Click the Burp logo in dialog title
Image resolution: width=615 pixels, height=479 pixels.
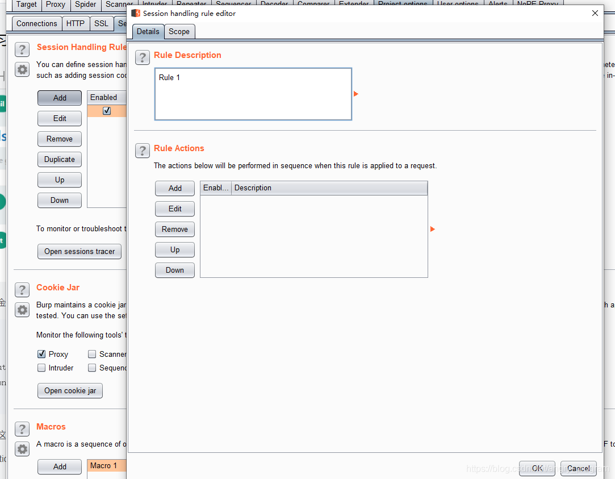tap(136, 13)
